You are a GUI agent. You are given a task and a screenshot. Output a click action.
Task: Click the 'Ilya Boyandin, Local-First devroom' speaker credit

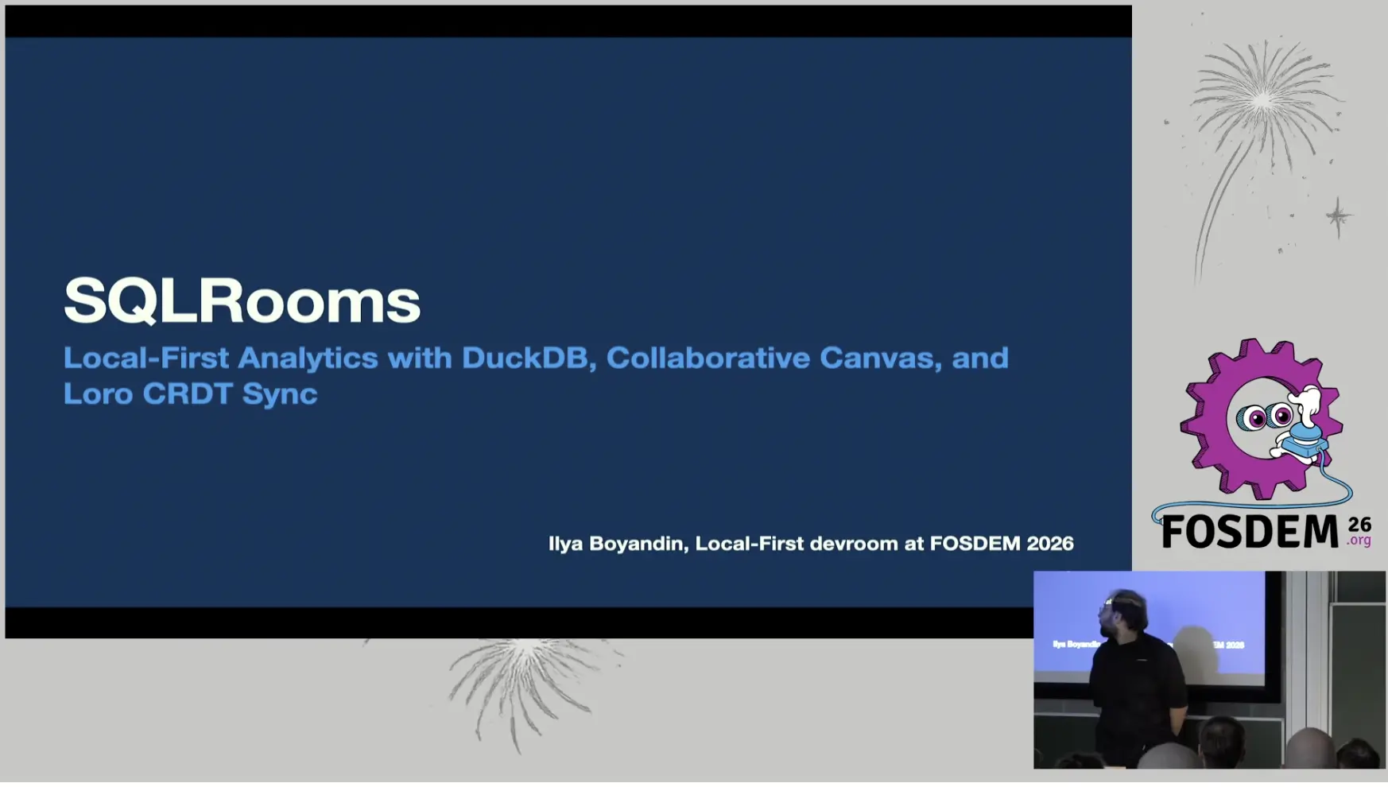tap(811, 544)
